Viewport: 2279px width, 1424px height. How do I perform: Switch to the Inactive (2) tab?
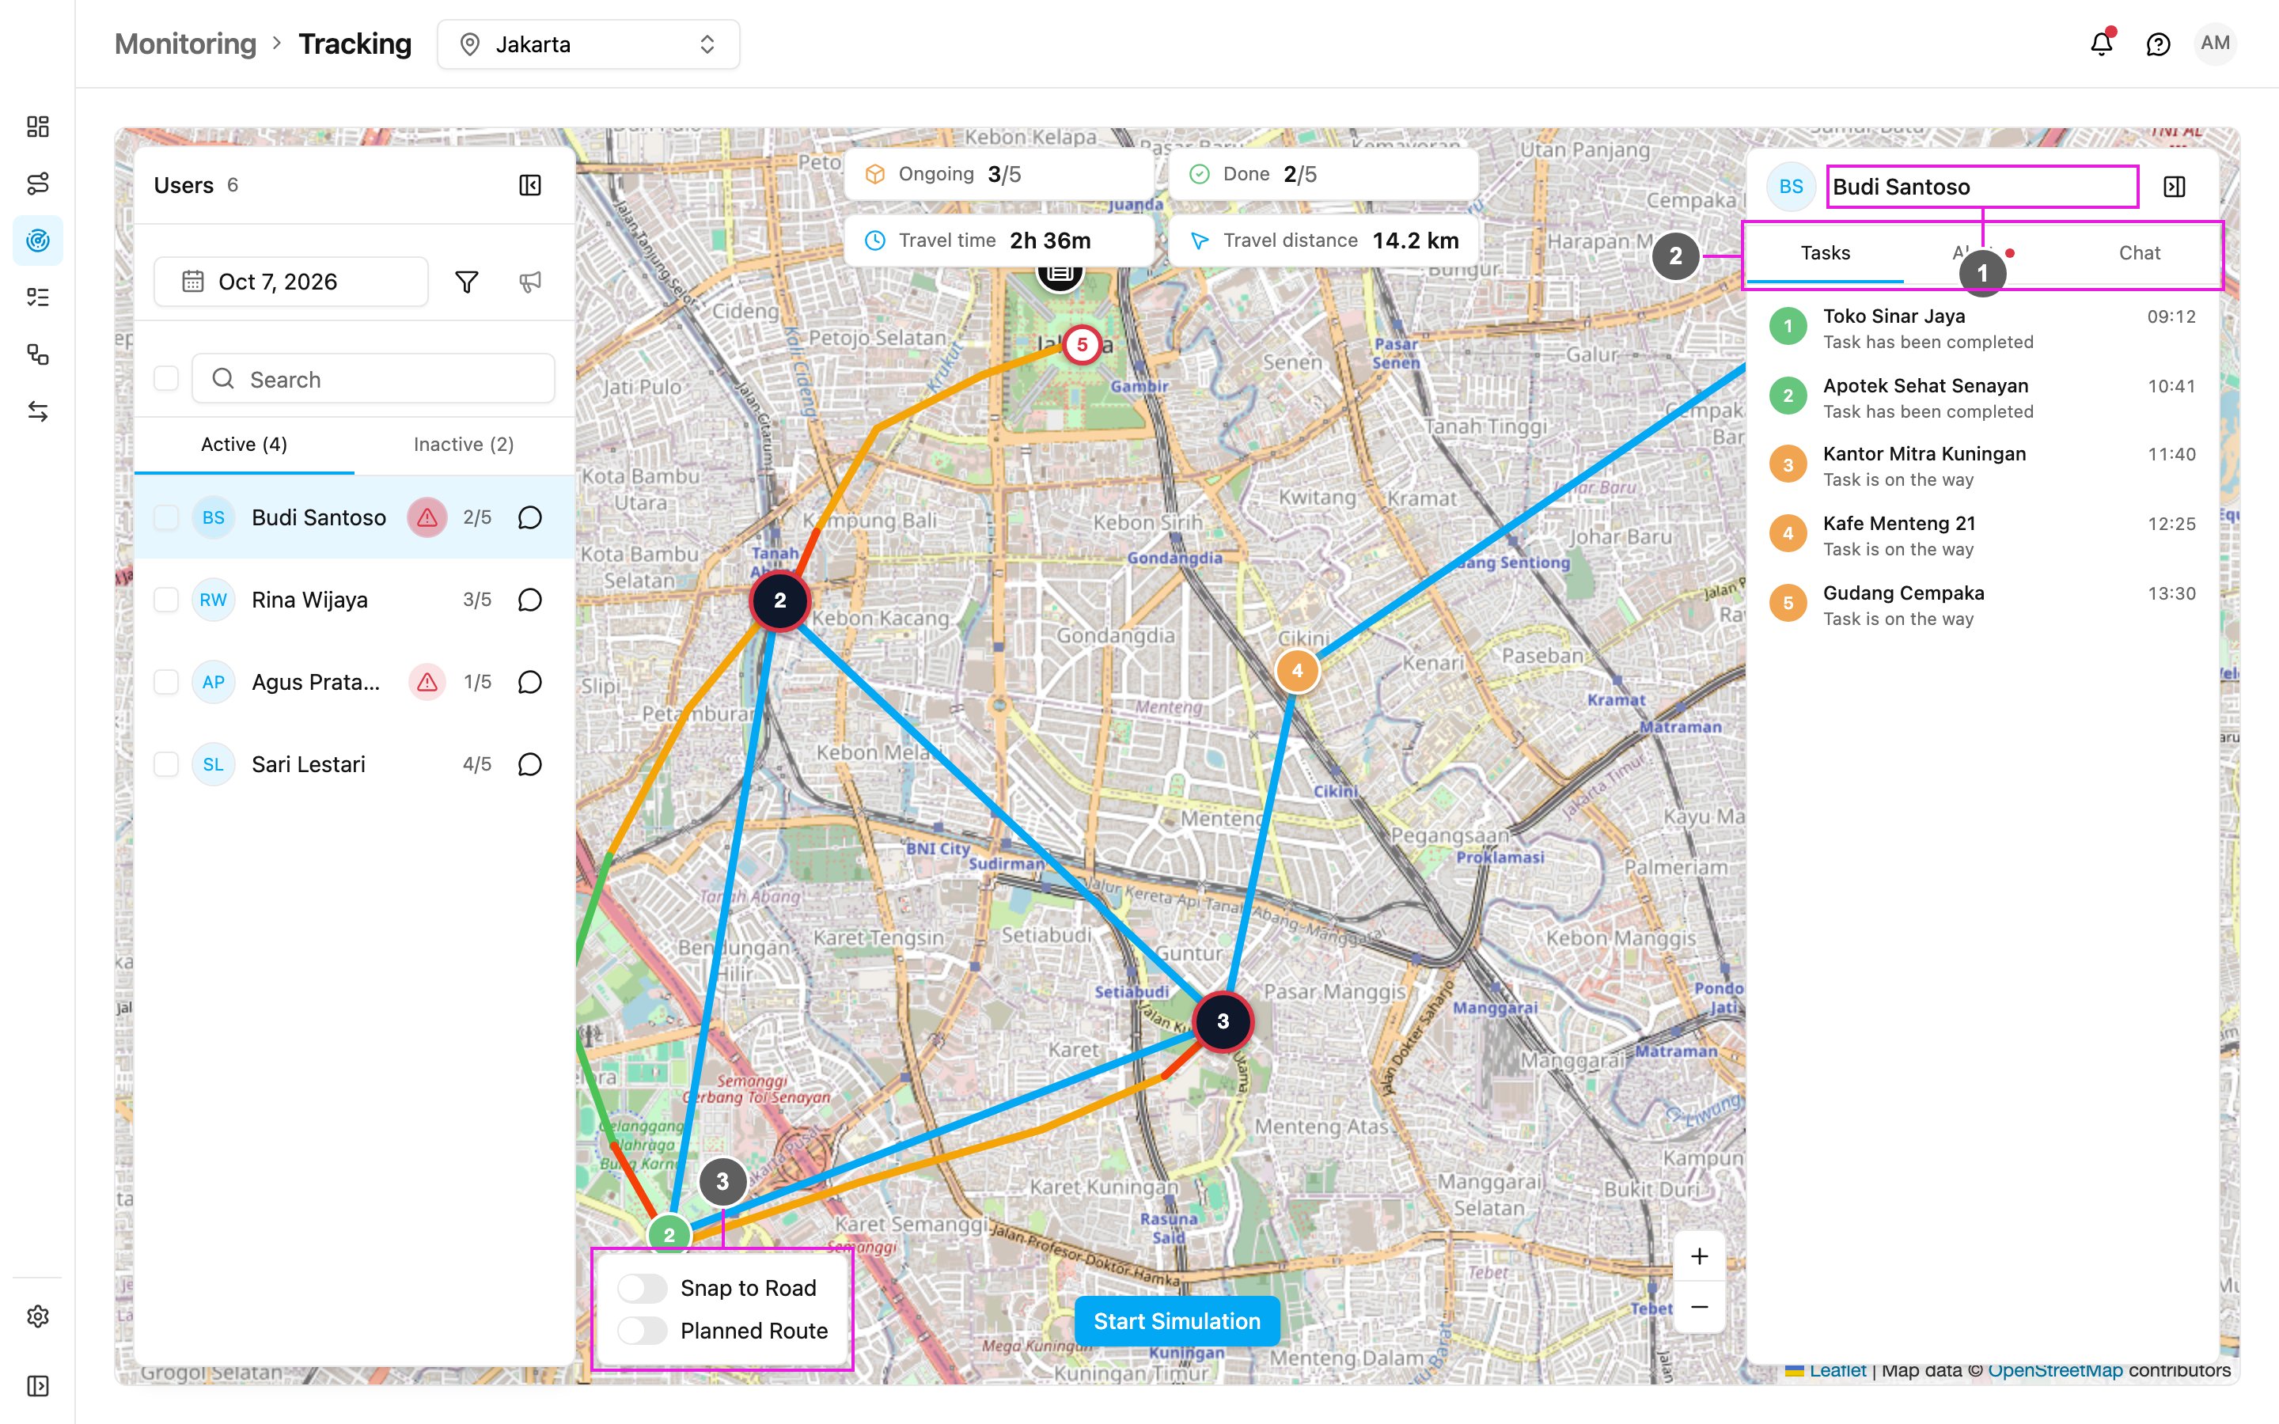(464, 445)
